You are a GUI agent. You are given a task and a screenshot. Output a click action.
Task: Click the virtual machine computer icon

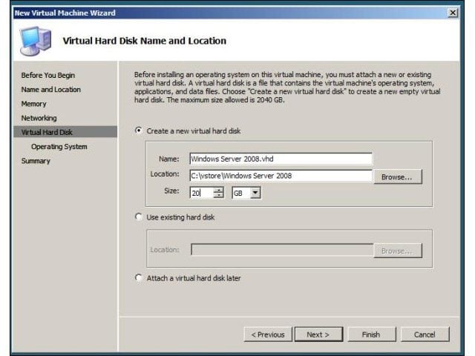36,41
